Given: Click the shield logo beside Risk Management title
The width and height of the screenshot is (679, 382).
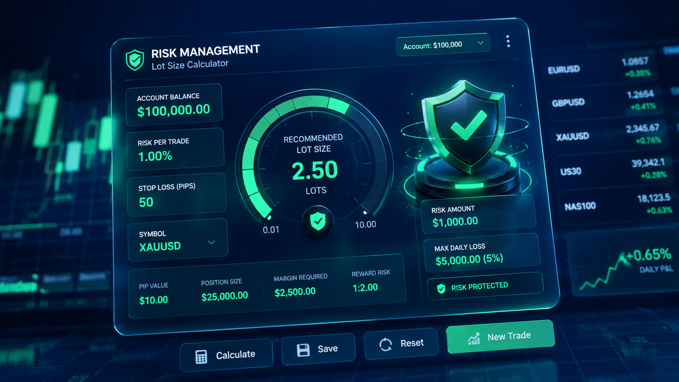Looking at the screenshot, I should point(135,60).
